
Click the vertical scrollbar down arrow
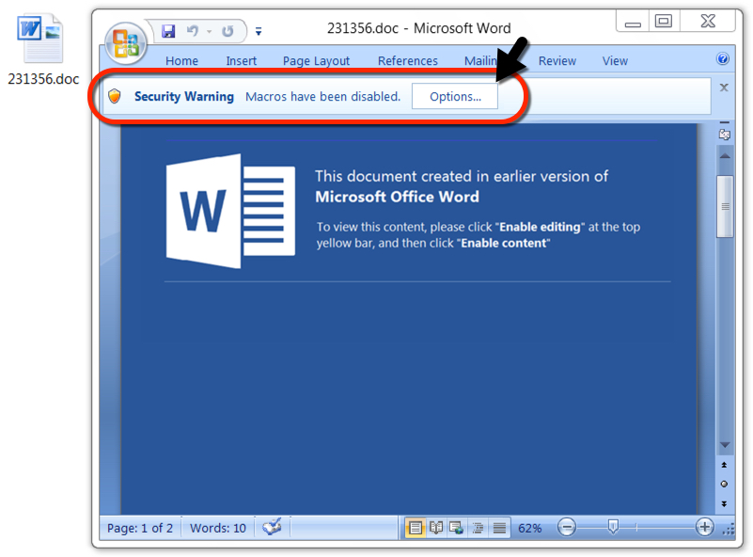(x=725, y=445)
